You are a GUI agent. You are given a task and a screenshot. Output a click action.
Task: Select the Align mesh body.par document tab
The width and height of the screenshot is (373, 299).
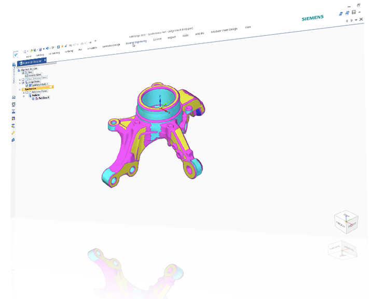pyautogui.click(x=32, y=62)
